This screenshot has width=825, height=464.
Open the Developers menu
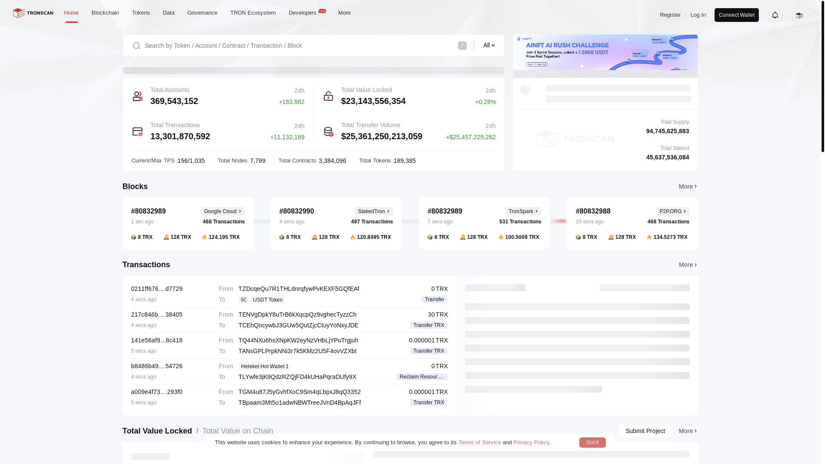[302, 13]
